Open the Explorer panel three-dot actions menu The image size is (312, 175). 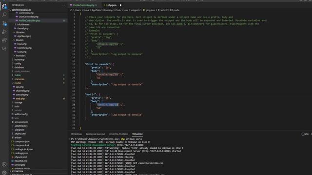pos(63,5)
